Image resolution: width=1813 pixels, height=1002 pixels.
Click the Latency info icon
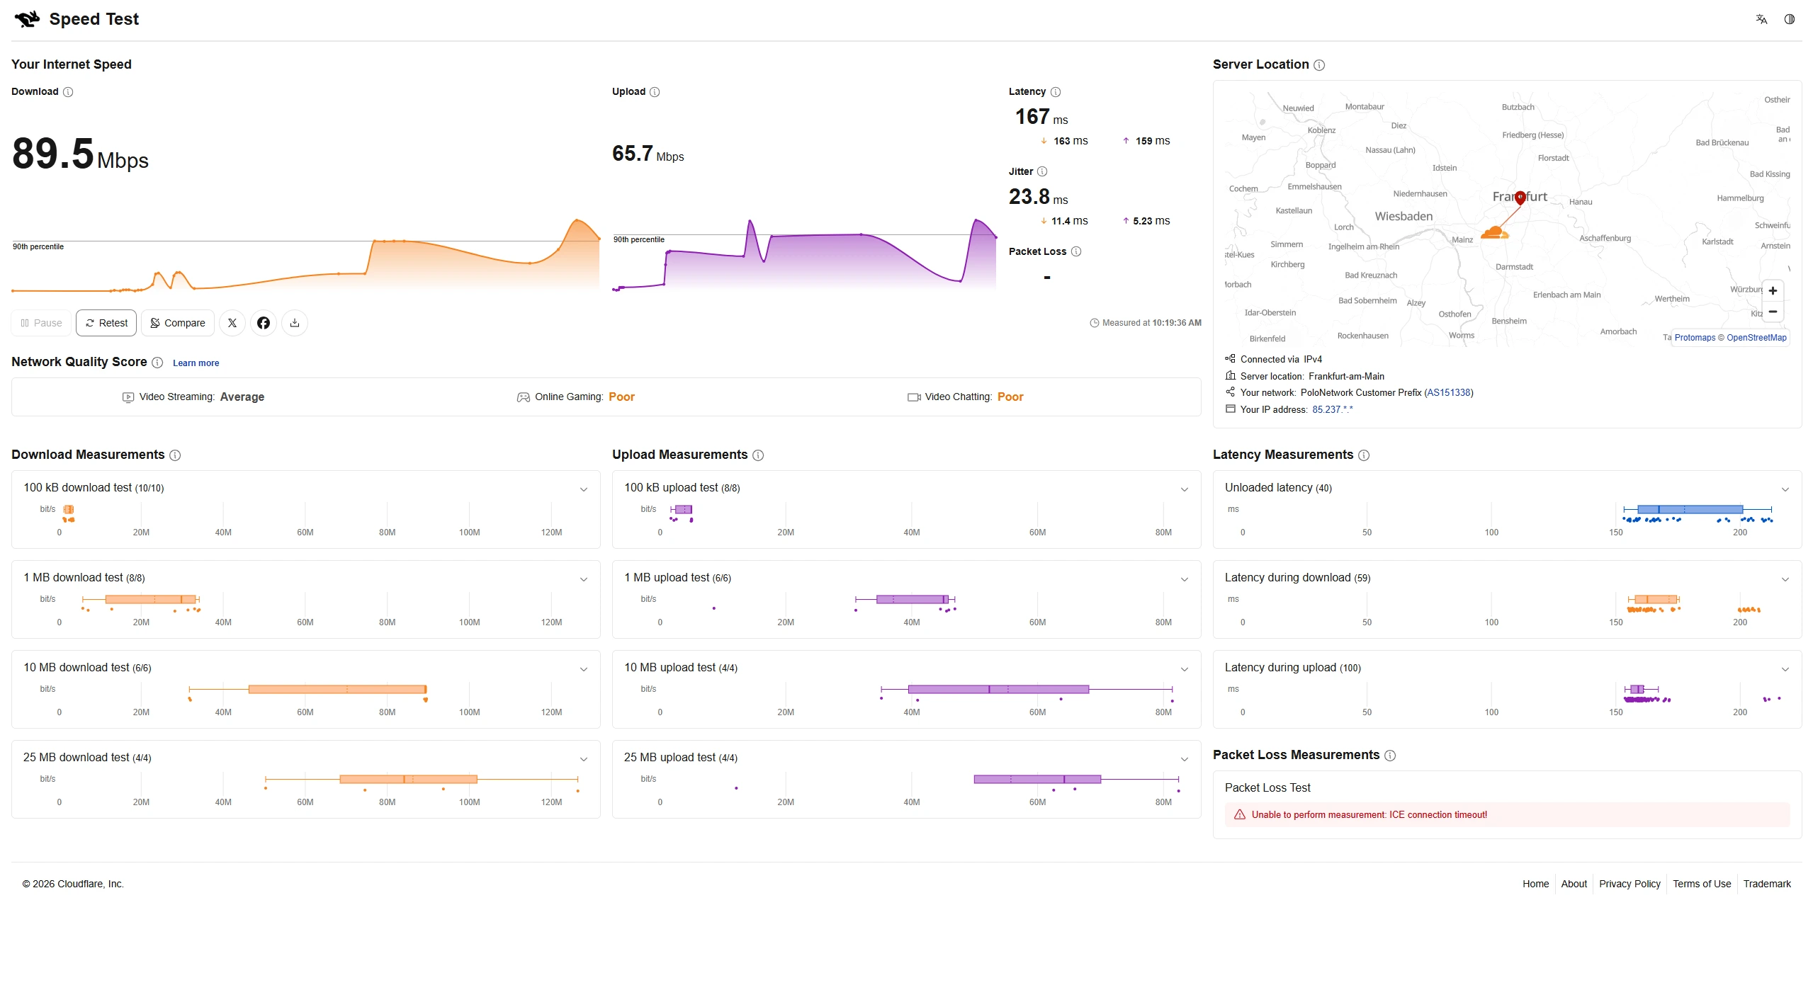coord(1056,92)
